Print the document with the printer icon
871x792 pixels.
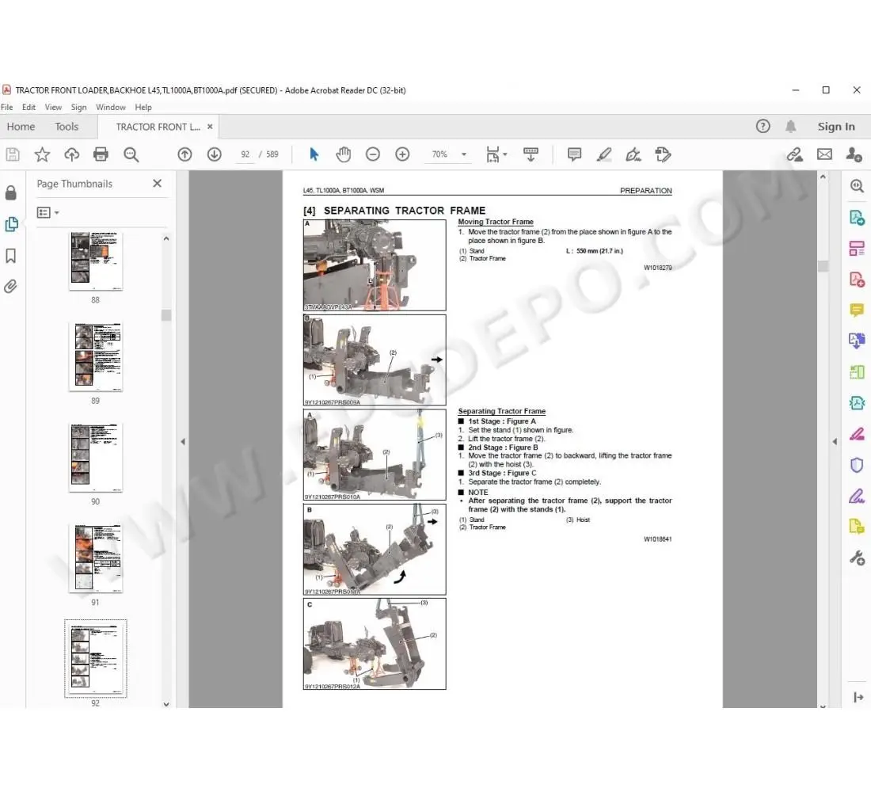(x=101, y=154)
